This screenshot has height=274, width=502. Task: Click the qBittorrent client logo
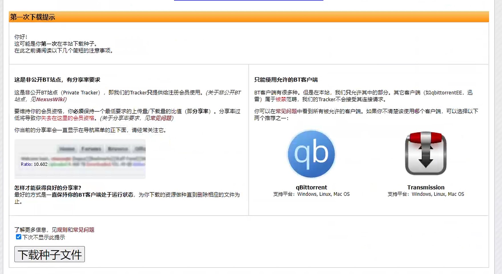coord(311,154)
